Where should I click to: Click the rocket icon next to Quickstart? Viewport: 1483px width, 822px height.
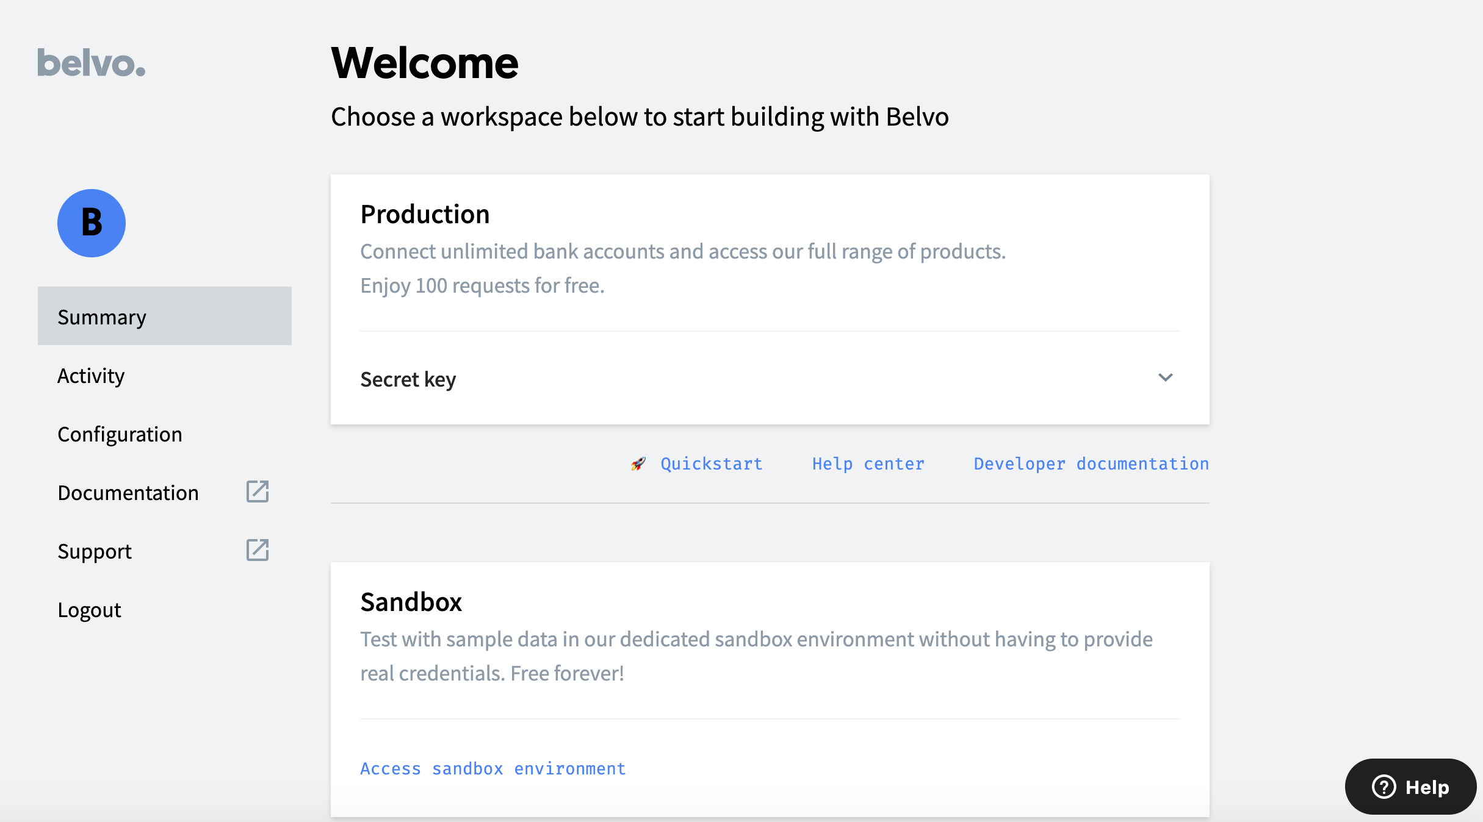638,464
